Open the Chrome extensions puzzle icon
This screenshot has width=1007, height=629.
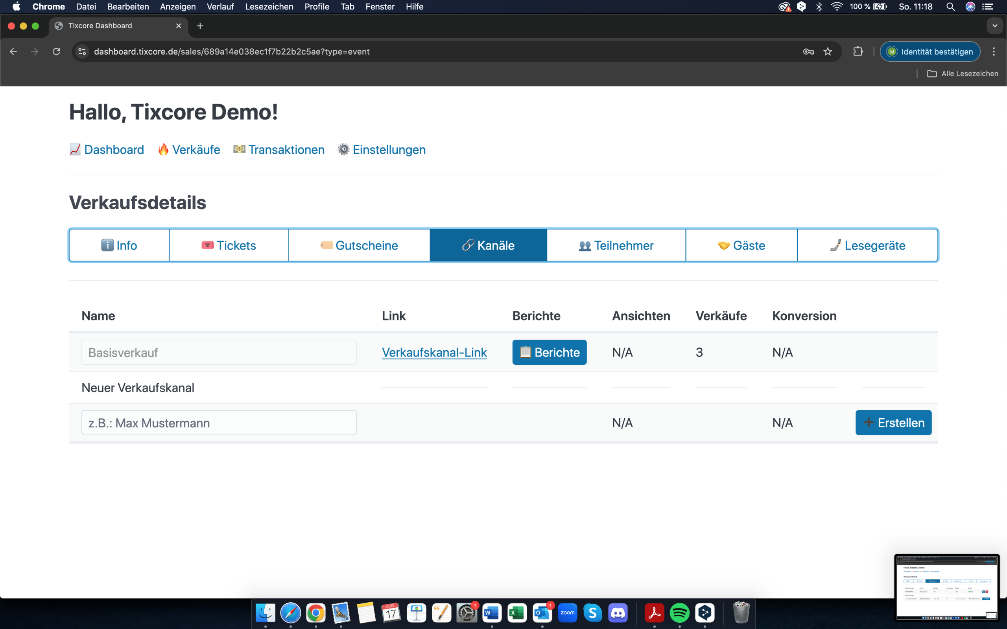(858, 51)
